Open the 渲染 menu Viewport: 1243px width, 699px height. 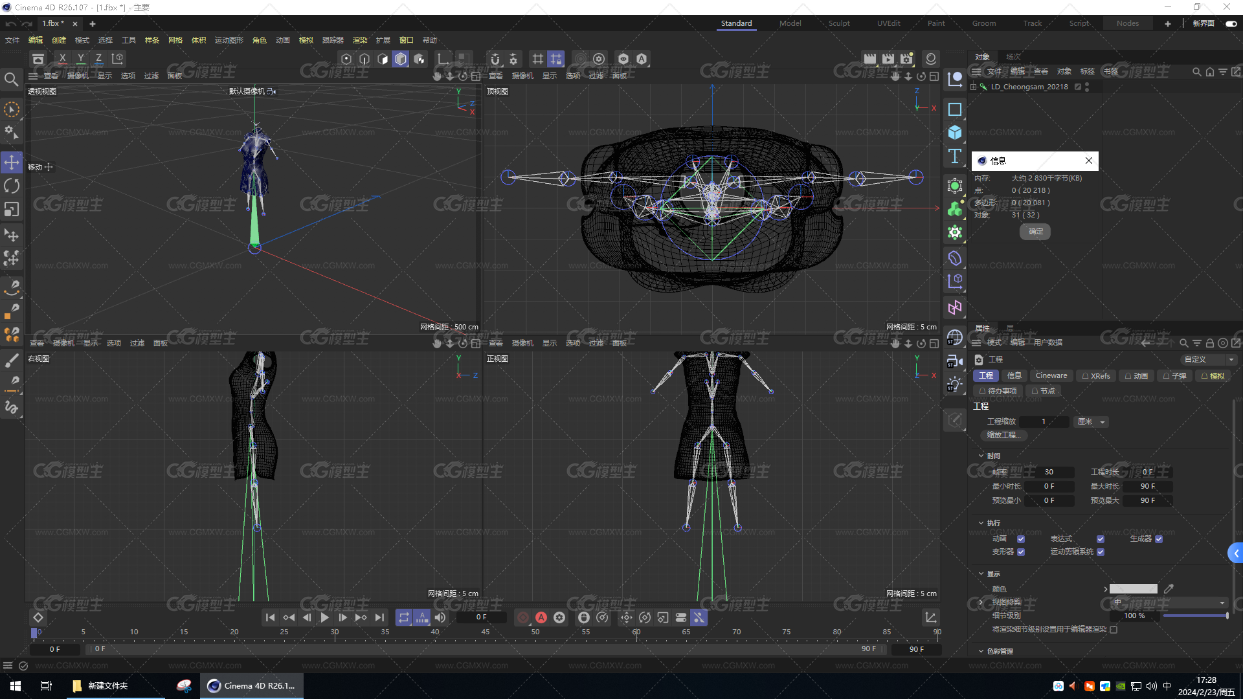click(x=360, y=40)
